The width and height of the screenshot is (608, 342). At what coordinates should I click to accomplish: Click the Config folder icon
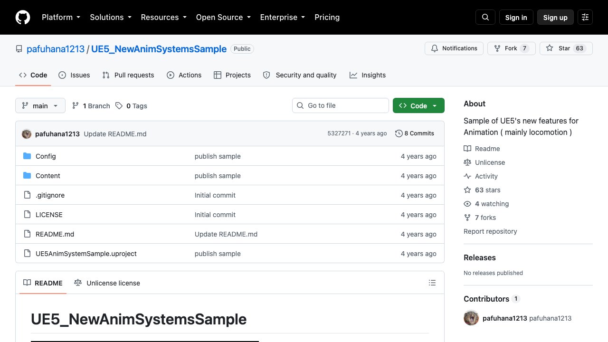(27, 156)
